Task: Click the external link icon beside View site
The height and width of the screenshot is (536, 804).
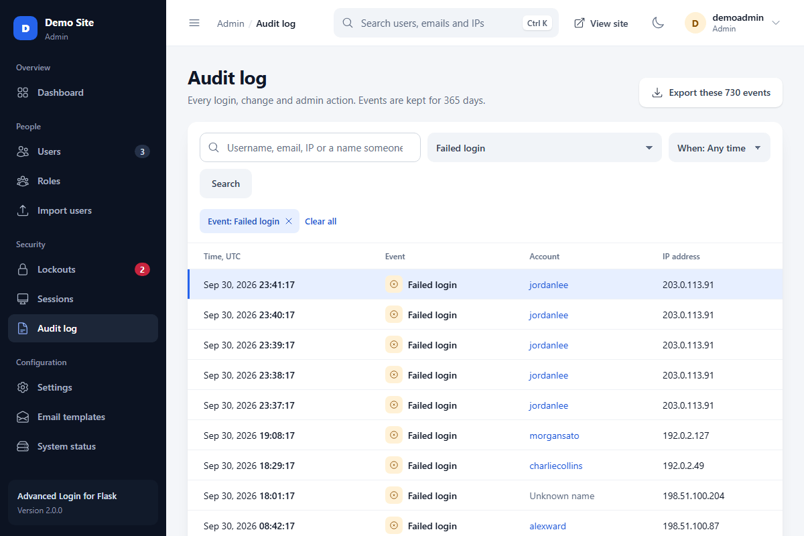Action: click(580, 23)
